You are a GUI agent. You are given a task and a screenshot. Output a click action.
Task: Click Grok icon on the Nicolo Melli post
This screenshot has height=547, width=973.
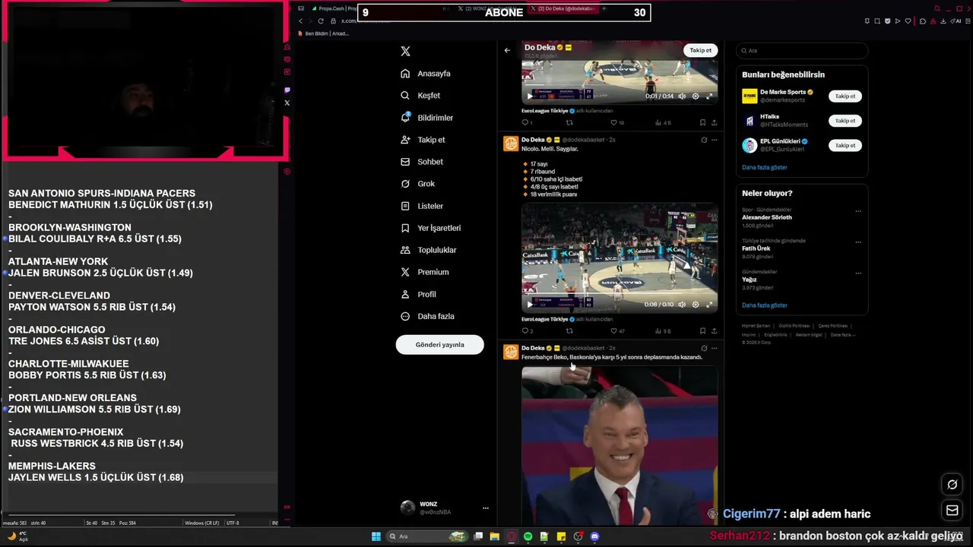pos(704,140)
